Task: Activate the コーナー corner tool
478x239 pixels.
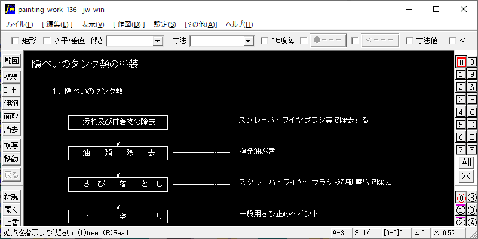Action: [11, 91]
